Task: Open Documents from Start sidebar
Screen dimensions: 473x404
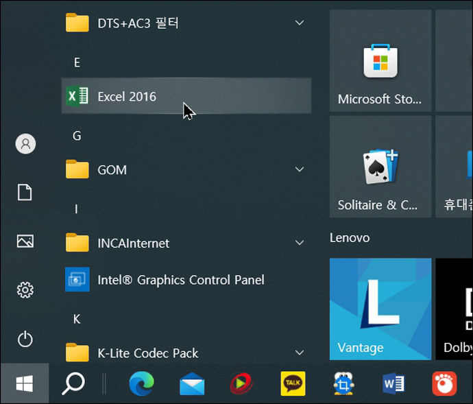Action: (25, 192)
